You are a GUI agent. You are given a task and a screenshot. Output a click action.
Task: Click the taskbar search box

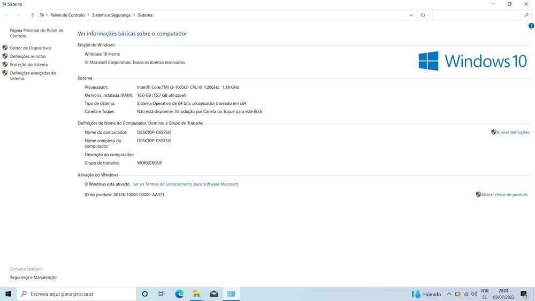click(77, 294)
